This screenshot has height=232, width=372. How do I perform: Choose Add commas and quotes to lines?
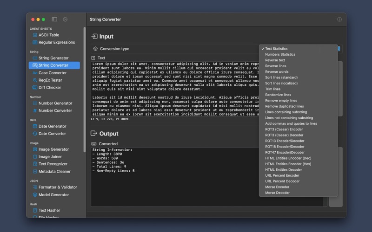click(299, 123)
